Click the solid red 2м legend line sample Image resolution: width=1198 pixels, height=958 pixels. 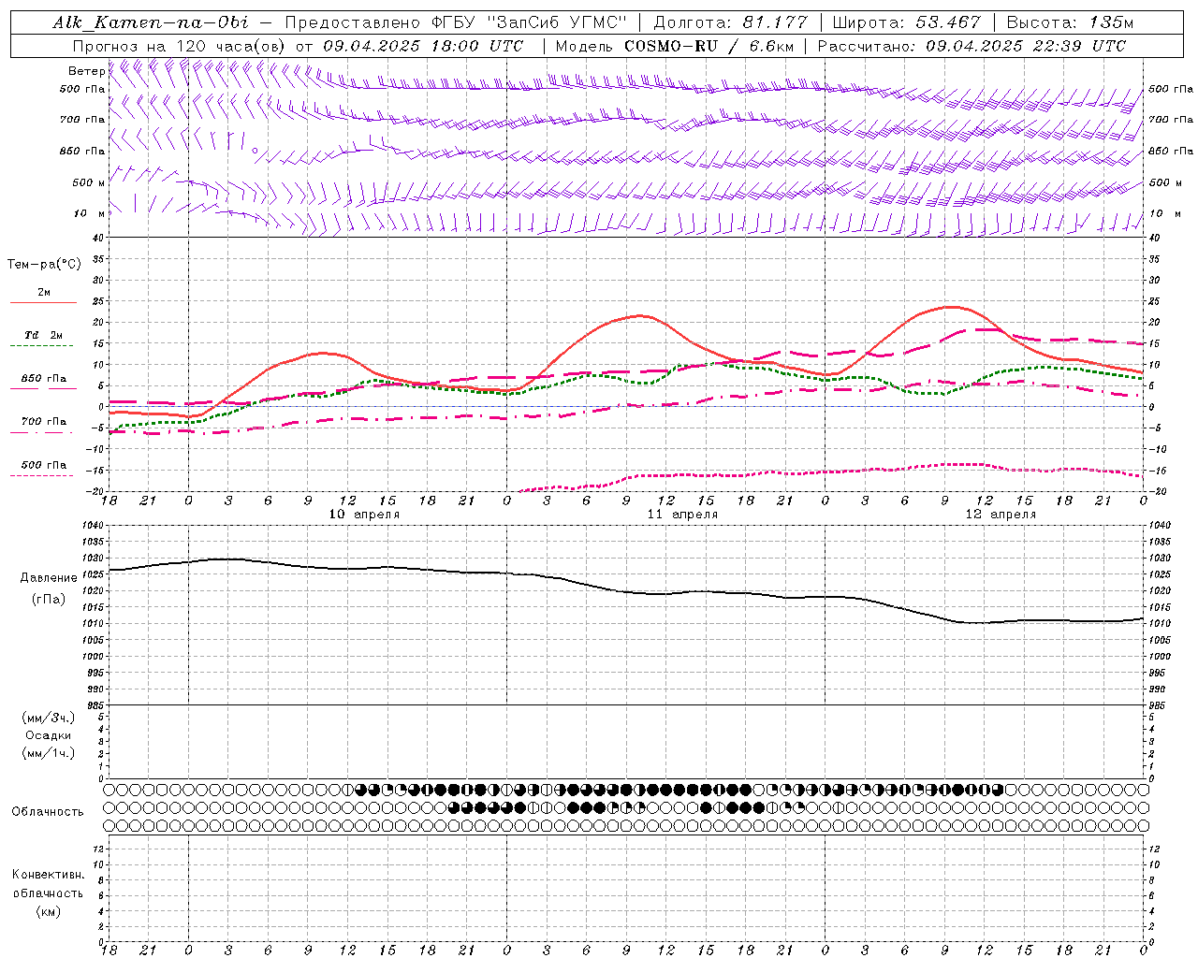coord(43,303)
